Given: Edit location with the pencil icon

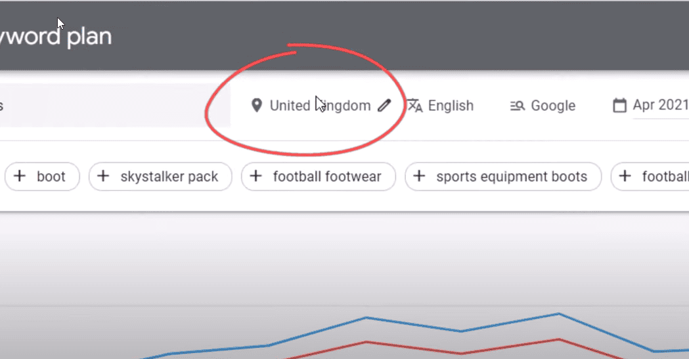Looking at the screenshot, I should (384, 105).
